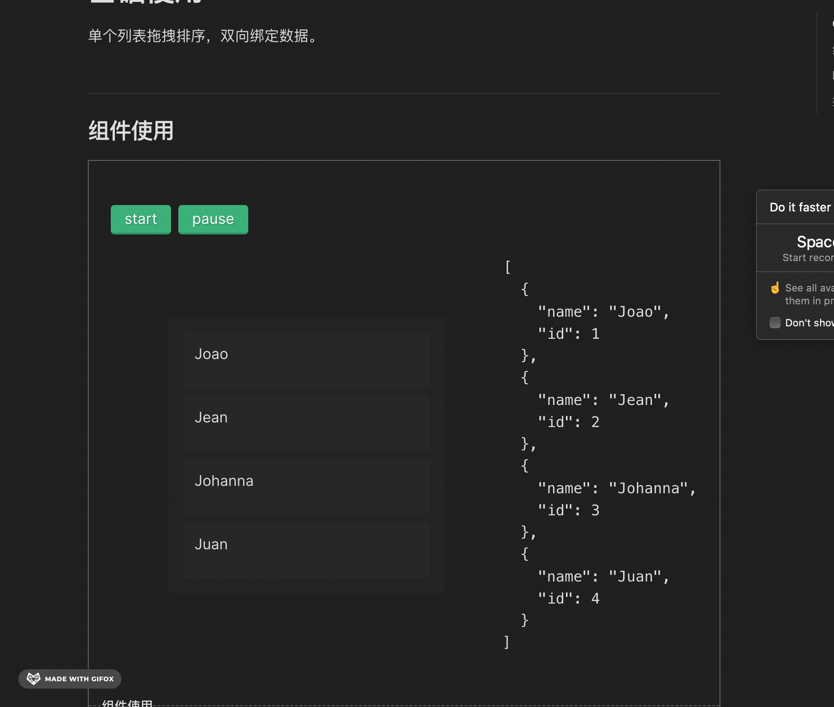Click the "name": "Joao" line in the JSON
834x707 pixels.
[603, 312]
